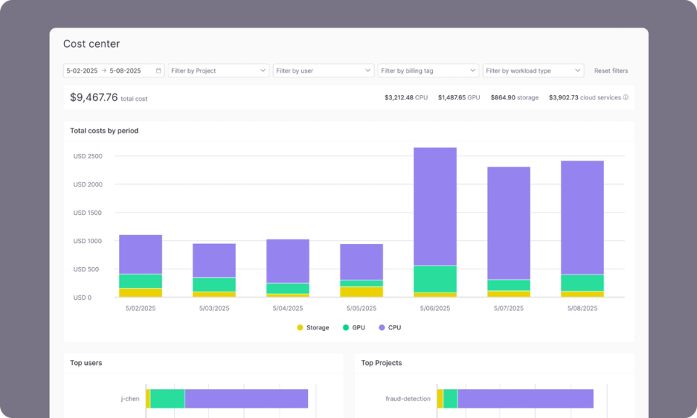Click the yellow Storage legend dot

301,327
